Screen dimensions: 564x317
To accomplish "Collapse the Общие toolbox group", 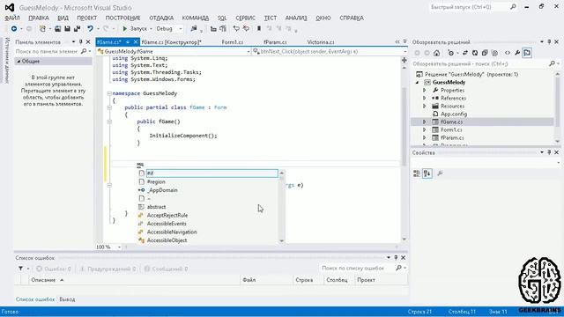I will [19, 62].
